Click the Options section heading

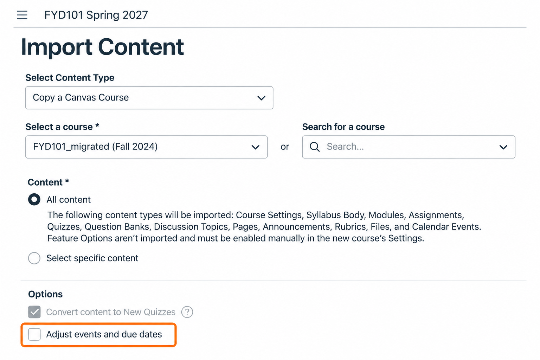pyautogui.click(x=45, y=294)
